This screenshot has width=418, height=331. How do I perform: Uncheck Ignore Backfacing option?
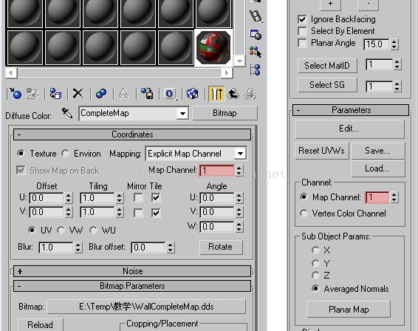coord(302,19)
